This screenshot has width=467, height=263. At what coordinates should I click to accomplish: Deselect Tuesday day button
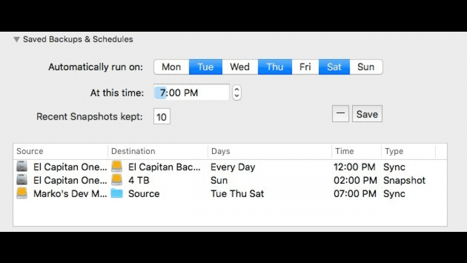205,67
